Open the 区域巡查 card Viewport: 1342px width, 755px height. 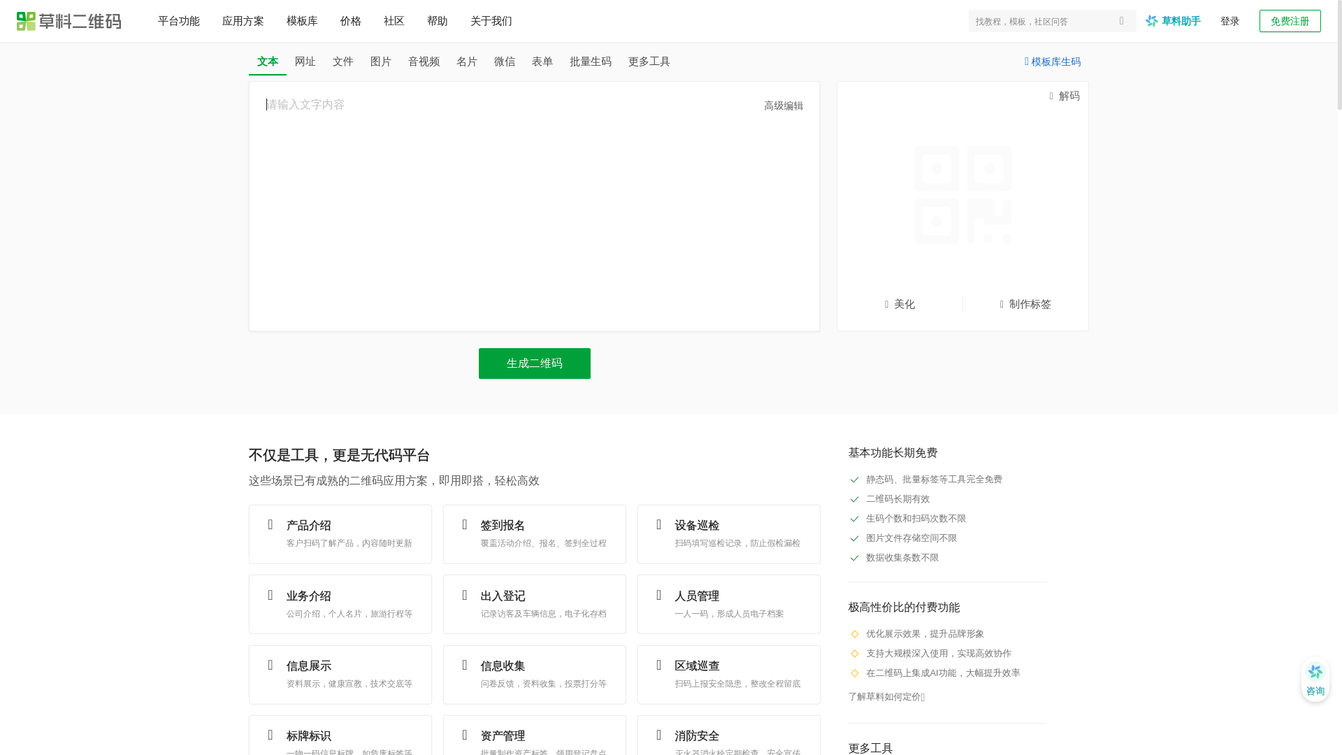pos(729,675)
